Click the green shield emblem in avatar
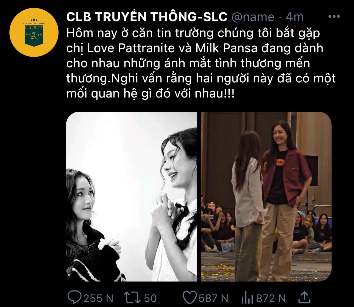354x307 pixels. pos(34,35)
